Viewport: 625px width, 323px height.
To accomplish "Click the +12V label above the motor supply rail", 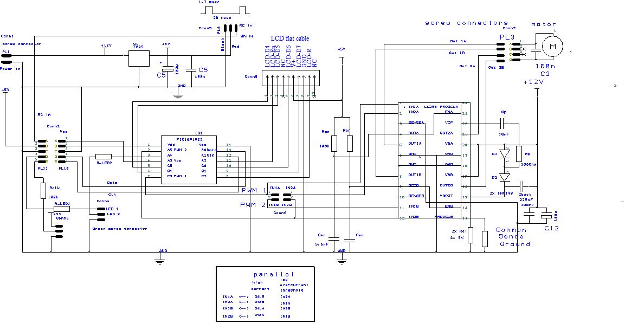I will [536, 82].
